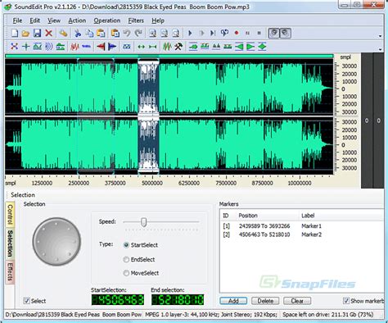This screenshot has height=323, width=388.
Task: Open the Operation menu
Action: (x=107, y=20)
